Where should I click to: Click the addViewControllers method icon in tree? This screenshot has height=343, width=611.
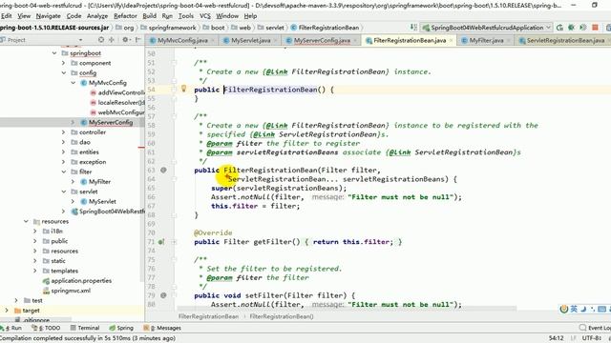click(94, 93)
